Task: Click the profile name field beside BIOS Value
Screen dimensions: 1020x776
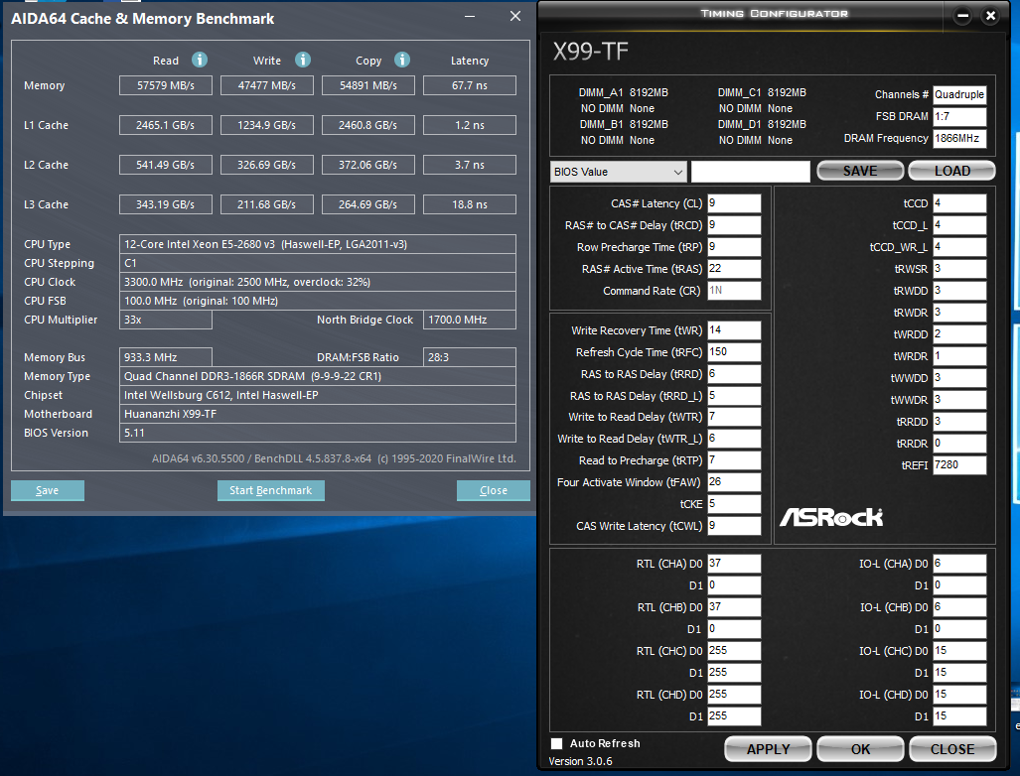Action: click(750, 172)
